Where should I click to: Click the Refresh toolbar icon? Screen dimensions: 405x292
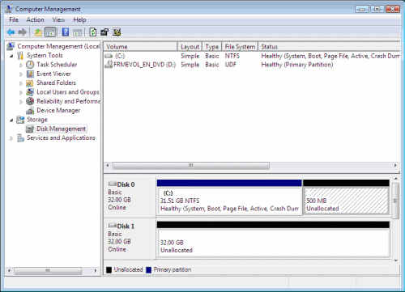click(92, 32)
